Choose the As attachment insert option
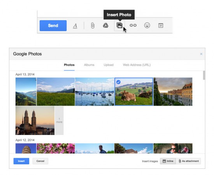The height and width of the screenshot is (175, 214). click(188, 161)
